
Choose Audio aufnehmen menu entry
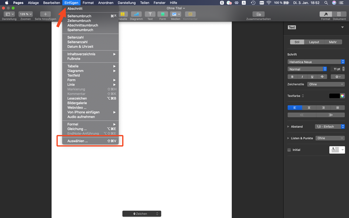coord(90,117)
